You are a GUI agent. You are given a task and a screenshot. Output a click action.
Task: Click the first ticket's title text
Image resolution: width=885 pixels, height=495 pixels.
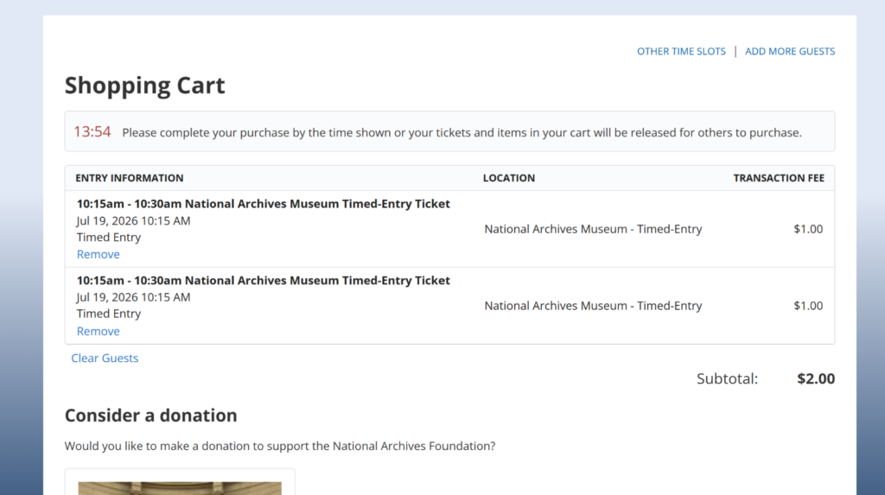[263, 204]
